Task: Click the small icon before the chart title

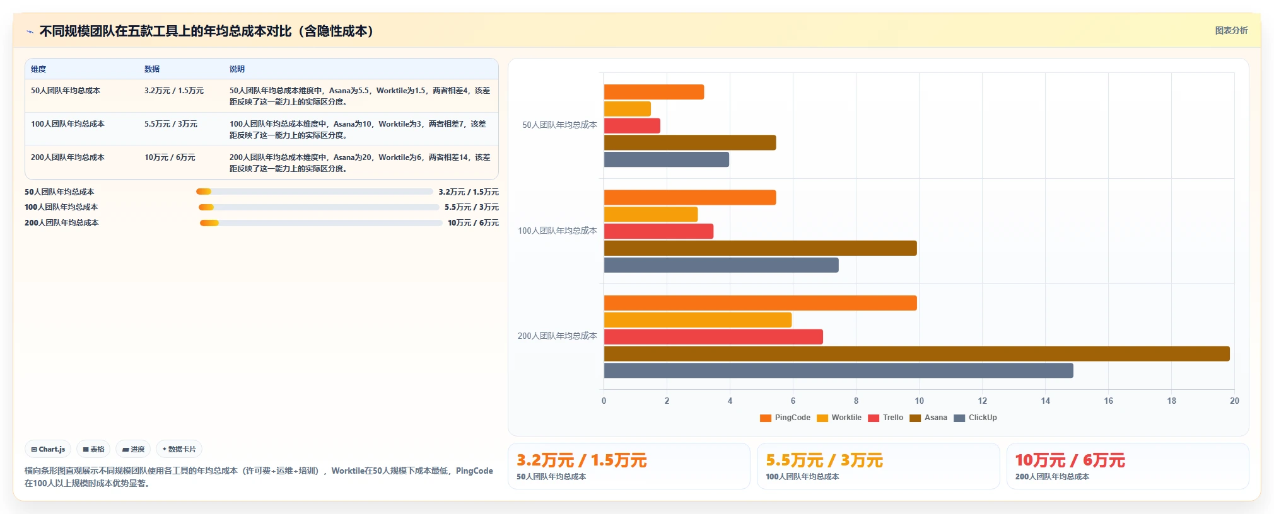Action: pos(30,31)
